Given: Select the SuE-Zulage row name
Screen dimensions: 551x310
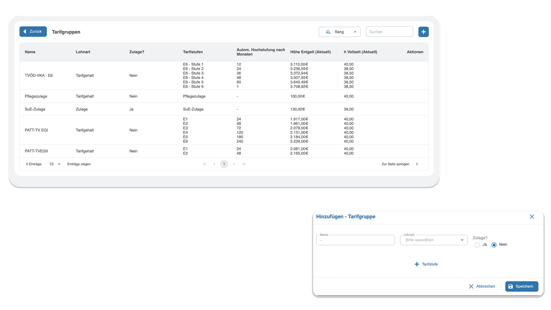Looking at the screenshot, I should [x=35, y=109].
